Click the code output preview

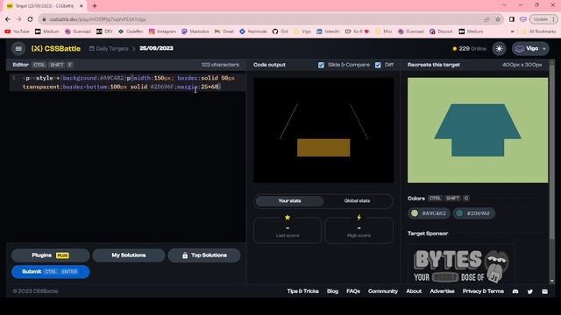[323, 130]
